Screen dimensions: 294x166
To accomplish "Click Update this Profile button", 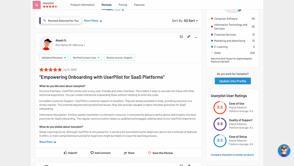I will tap(233, 81).
